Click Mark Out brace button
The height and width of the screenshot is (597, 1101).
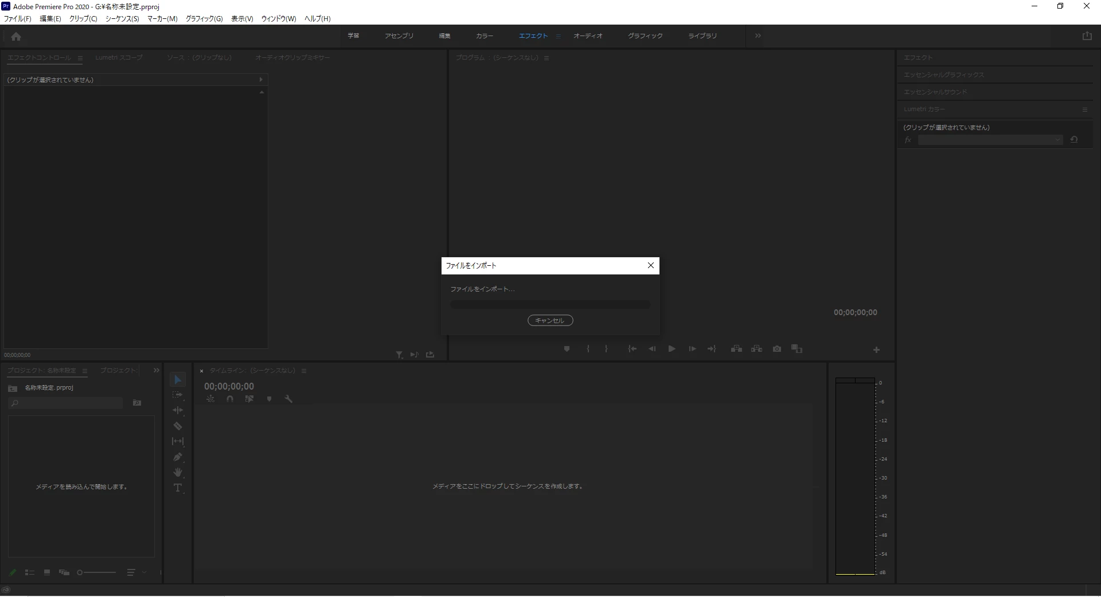pos(606,349)
